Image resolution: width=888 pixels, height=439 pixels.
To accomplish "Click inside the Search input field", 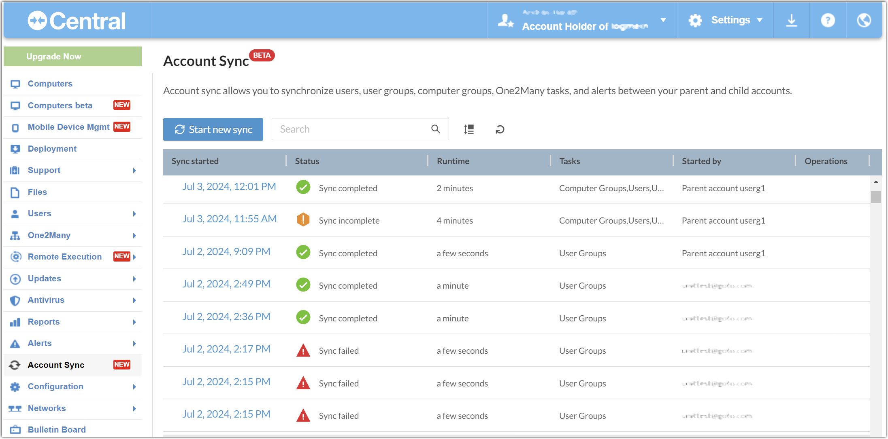I will point(348,129).
